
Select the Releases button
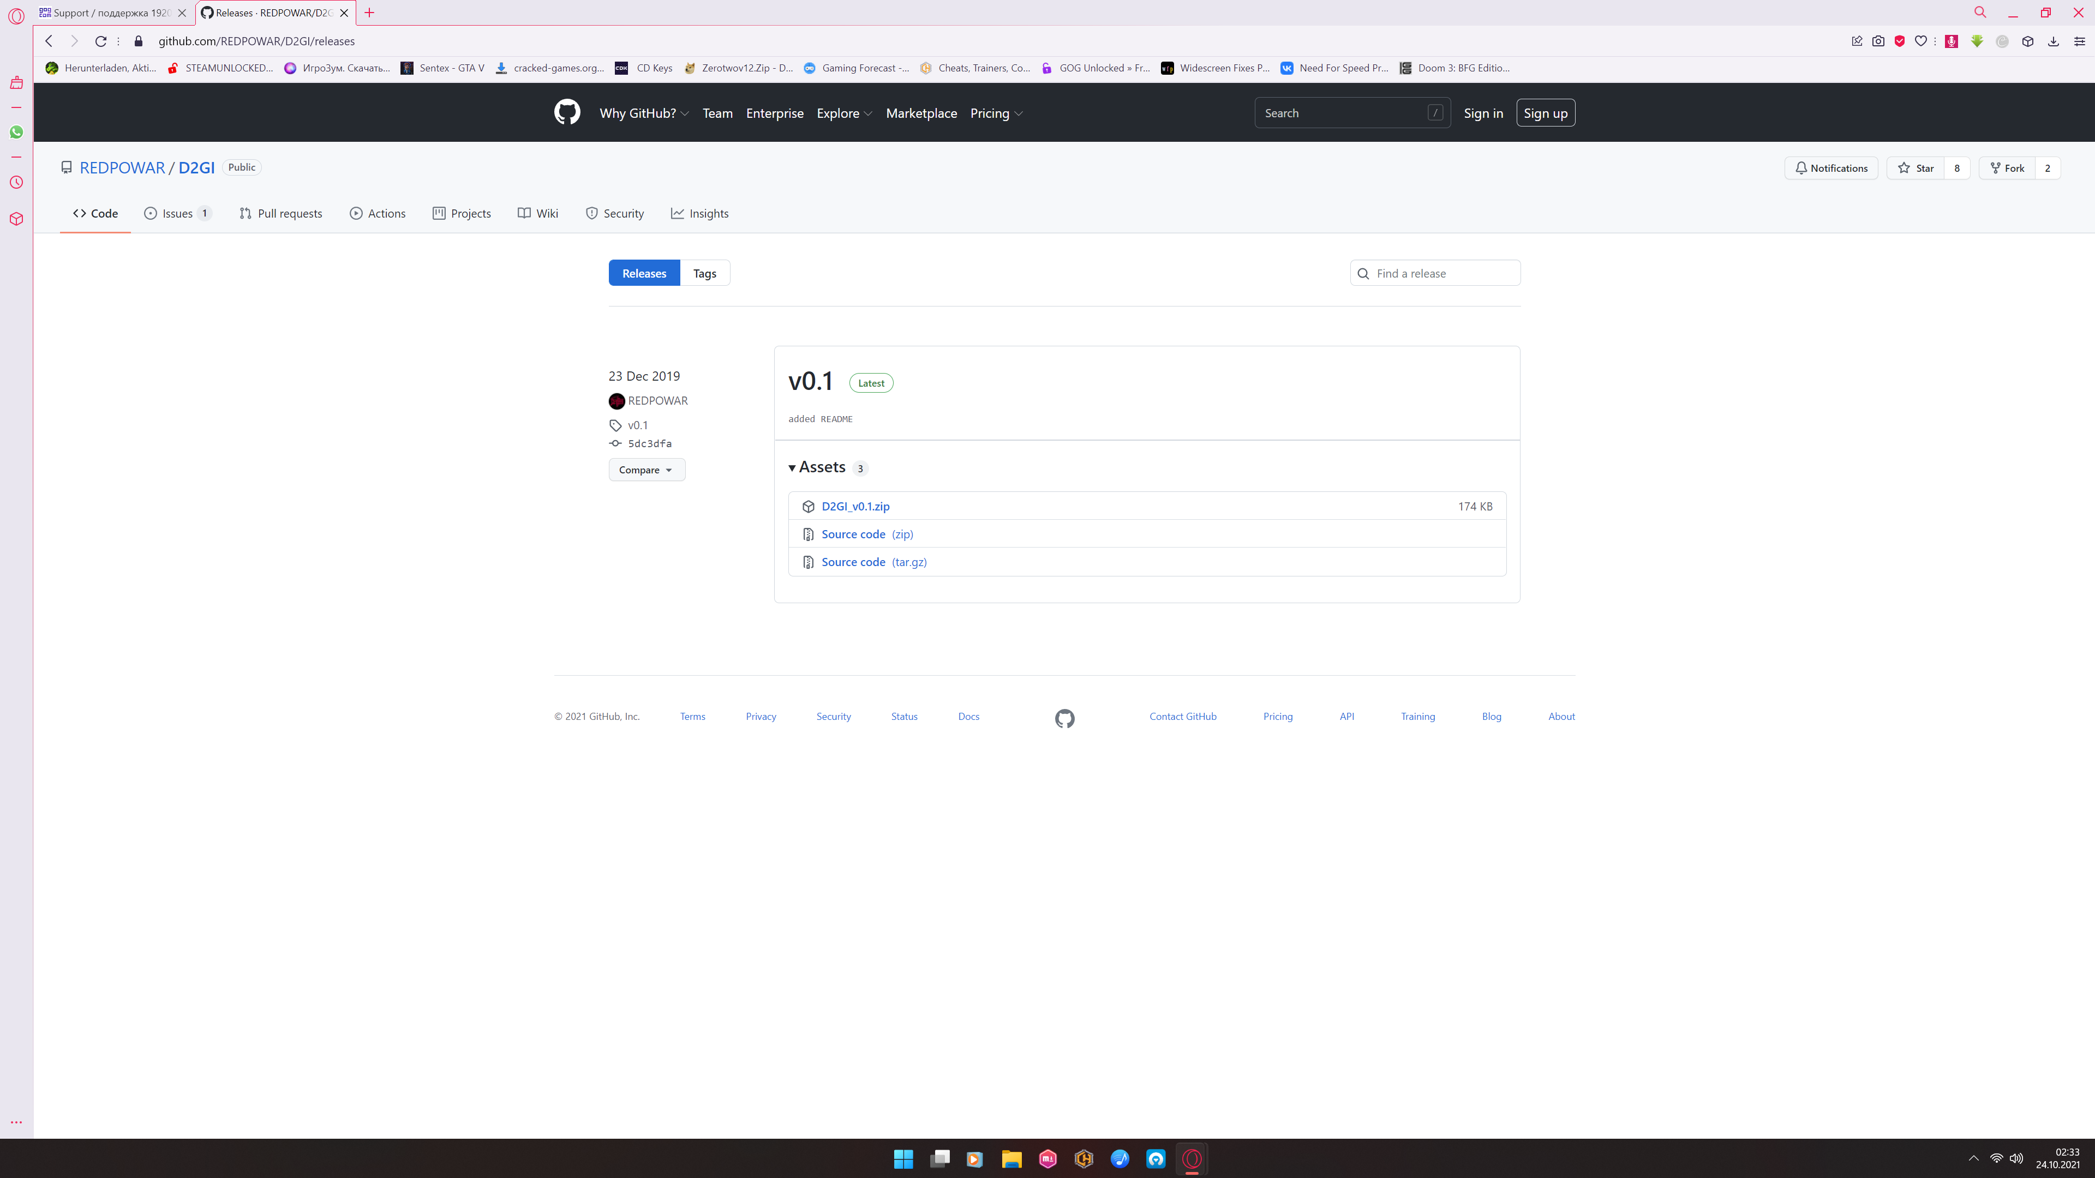pos(644,273)
